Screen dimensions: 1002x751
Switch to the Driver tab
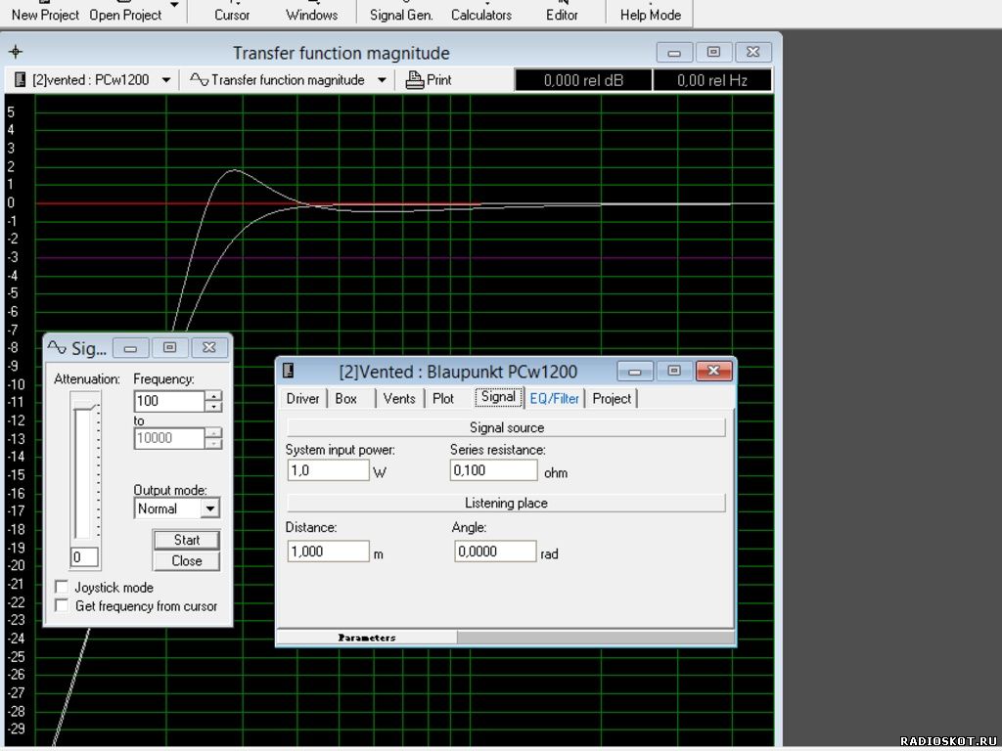tap(303, 399)
